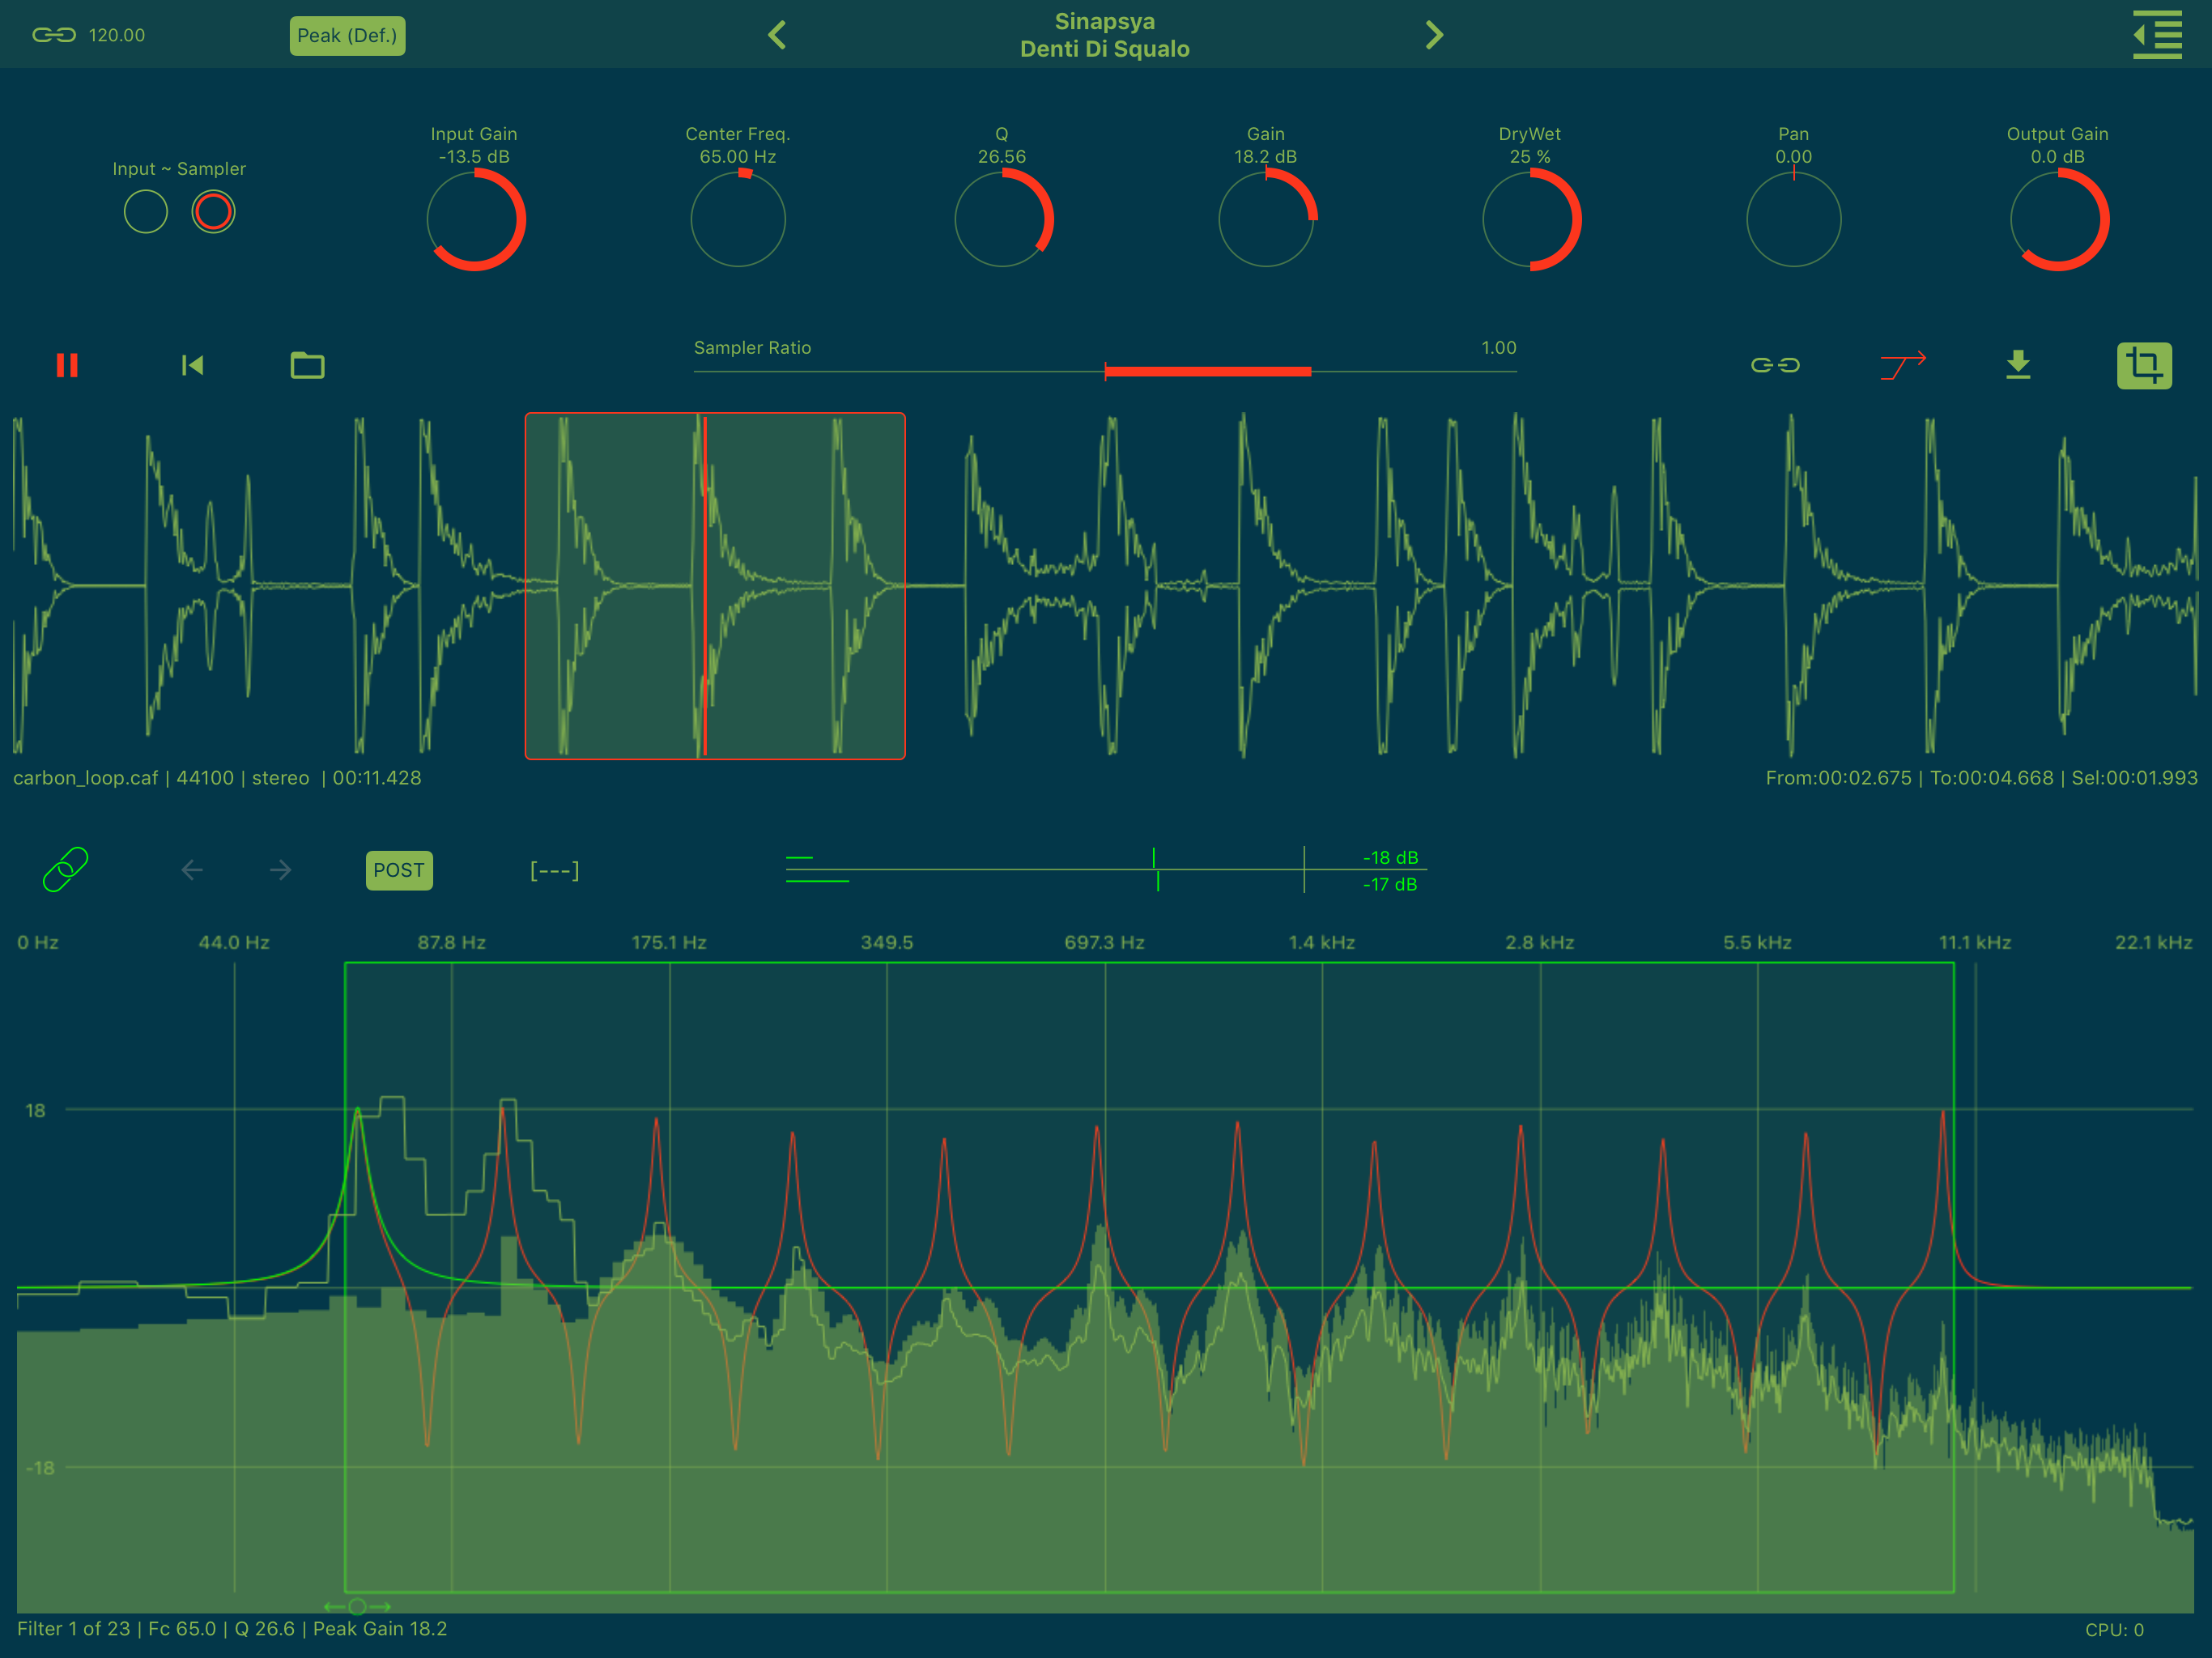Rewind sampler to start
This screenshot has height=1658, width=2212.
coord(192,366)
